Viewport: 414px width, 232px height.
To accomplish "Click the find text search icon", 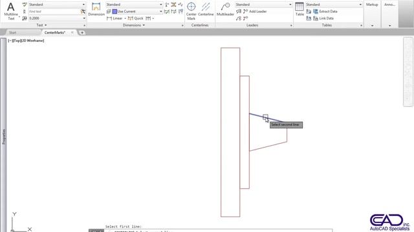I will (83, 12).
